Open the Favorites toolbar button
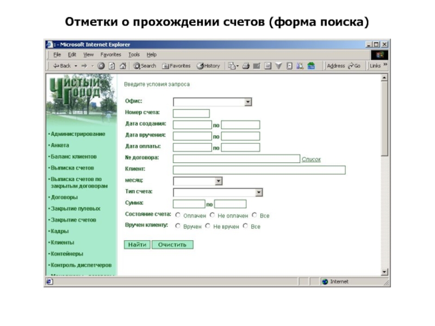This screenshot has height=326, width=435. tap(176, 66)
